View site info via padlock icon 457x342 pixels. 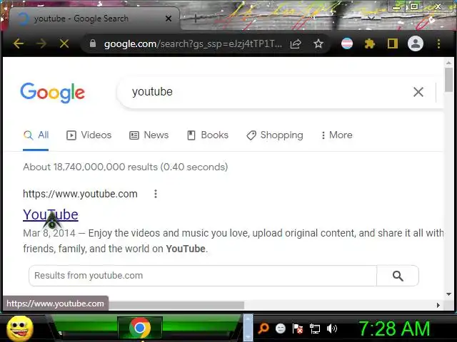pyautogui.click(x=93, y=43)
